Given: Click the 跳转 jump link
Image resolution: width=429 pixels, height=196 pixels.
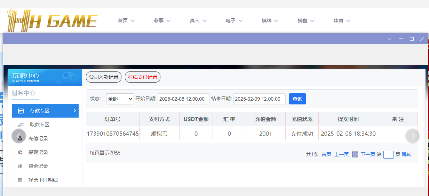Looking at the screenshot, I should [x=407, y=154].
